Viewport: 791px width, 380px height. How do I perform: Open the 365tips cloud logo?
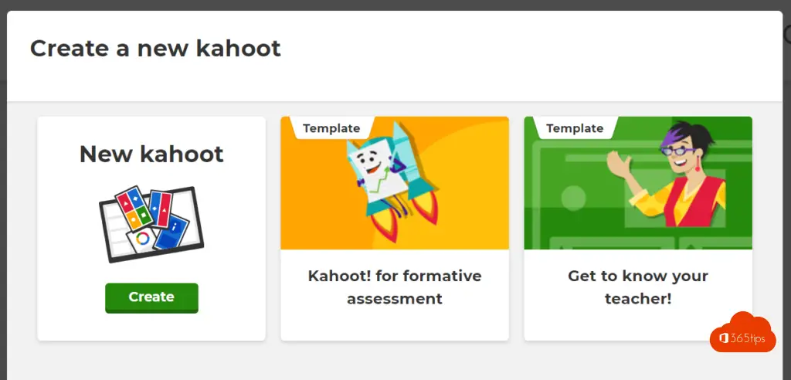[742, 331]
